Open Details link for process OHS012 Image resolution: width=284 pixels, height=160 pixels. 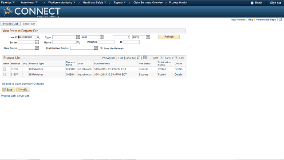pyautogui.click(x=178, y=69)
